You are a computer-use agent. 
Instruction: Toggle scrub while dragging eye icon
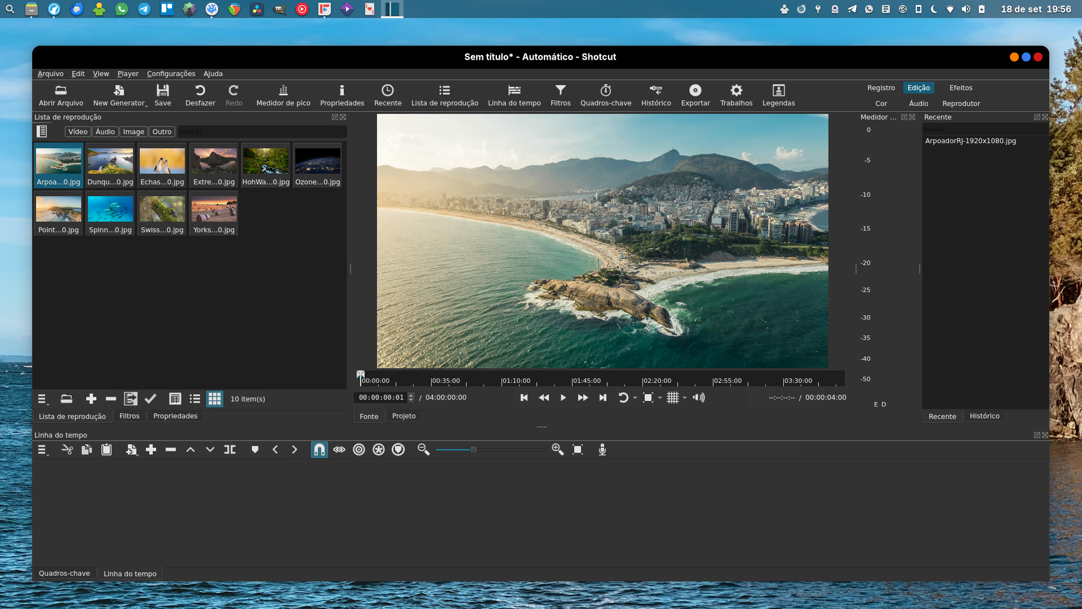click(x=339, y=449)
